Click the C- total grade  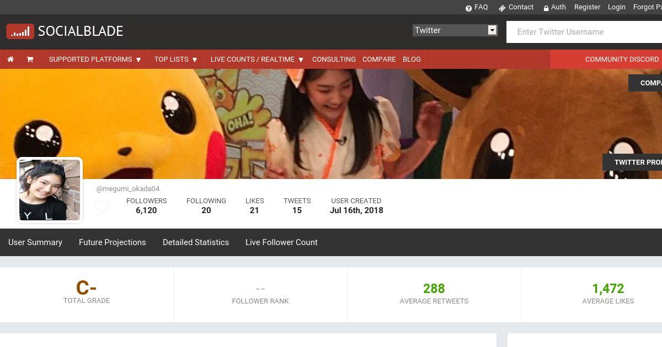tap(87, 288)
